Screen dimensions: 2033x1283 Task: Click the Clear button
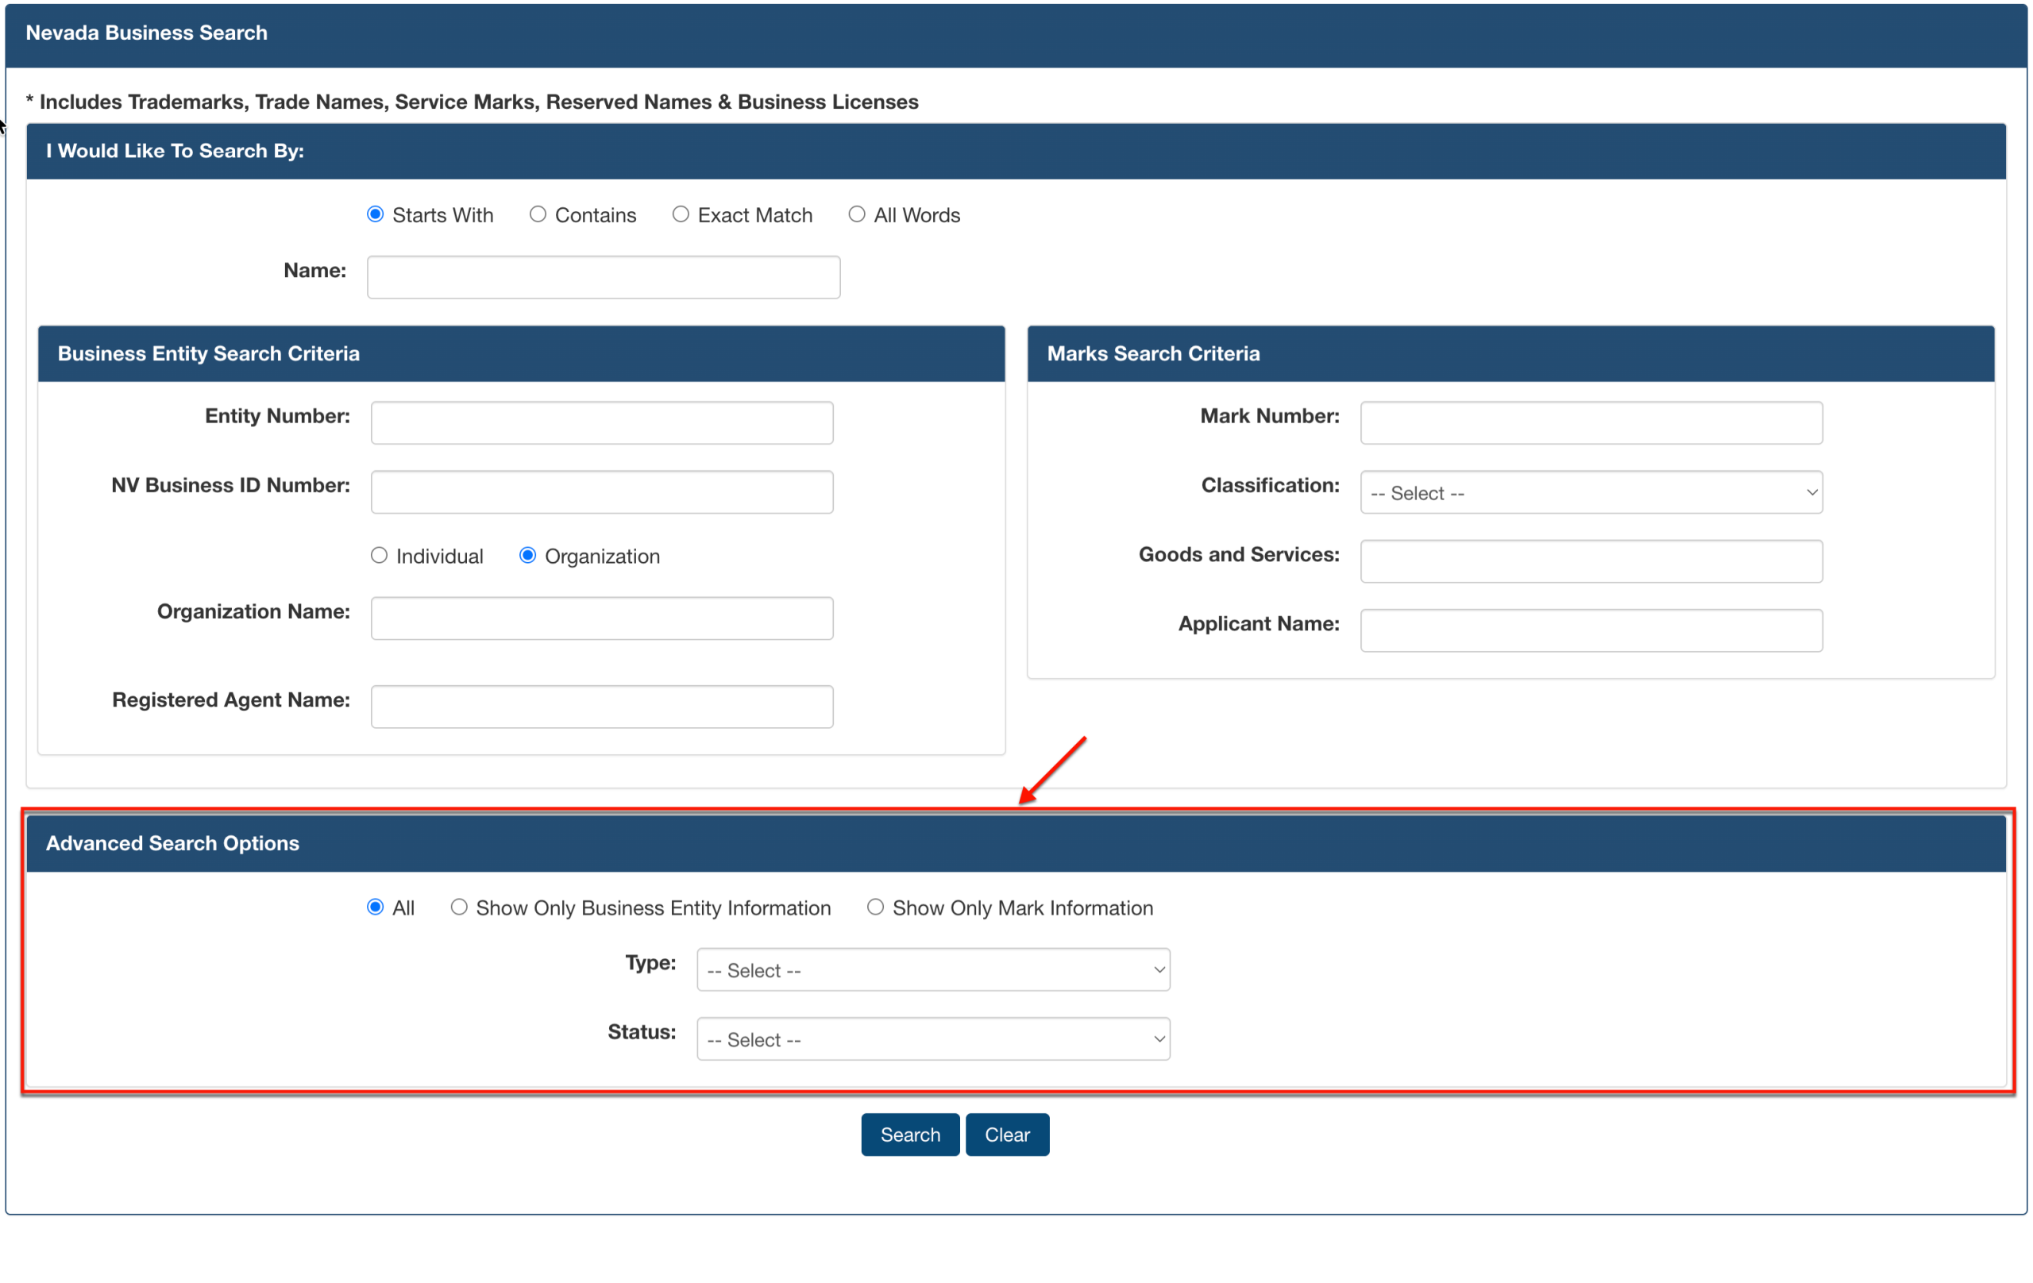(x=1007, y=1135)
